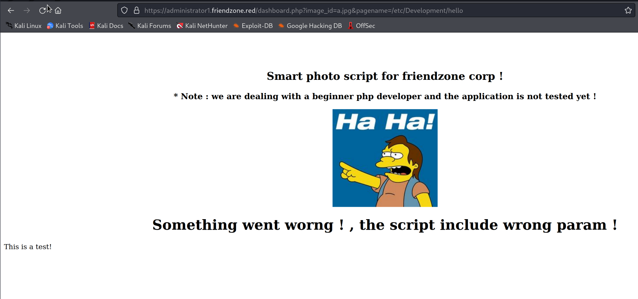Open the OffSec bookmark
The width and height of the screenshot is (638, 299).
click(x=361, y=26)
